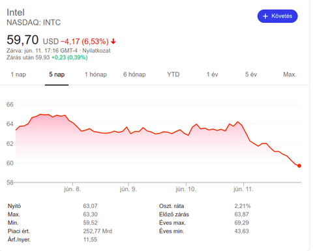Select the YTD time range
Image resolution: width=313 pixels, height=251 pixels.
click(x=173, y=74)
